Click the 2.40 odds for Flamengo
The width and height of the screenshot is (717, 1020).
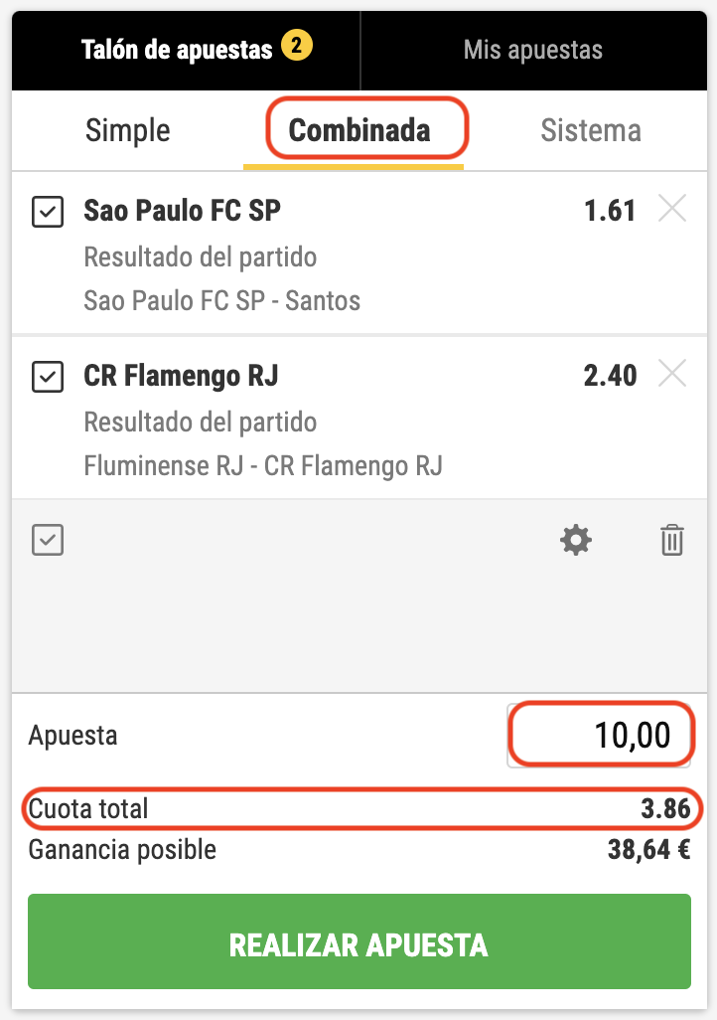coord(610,376)
